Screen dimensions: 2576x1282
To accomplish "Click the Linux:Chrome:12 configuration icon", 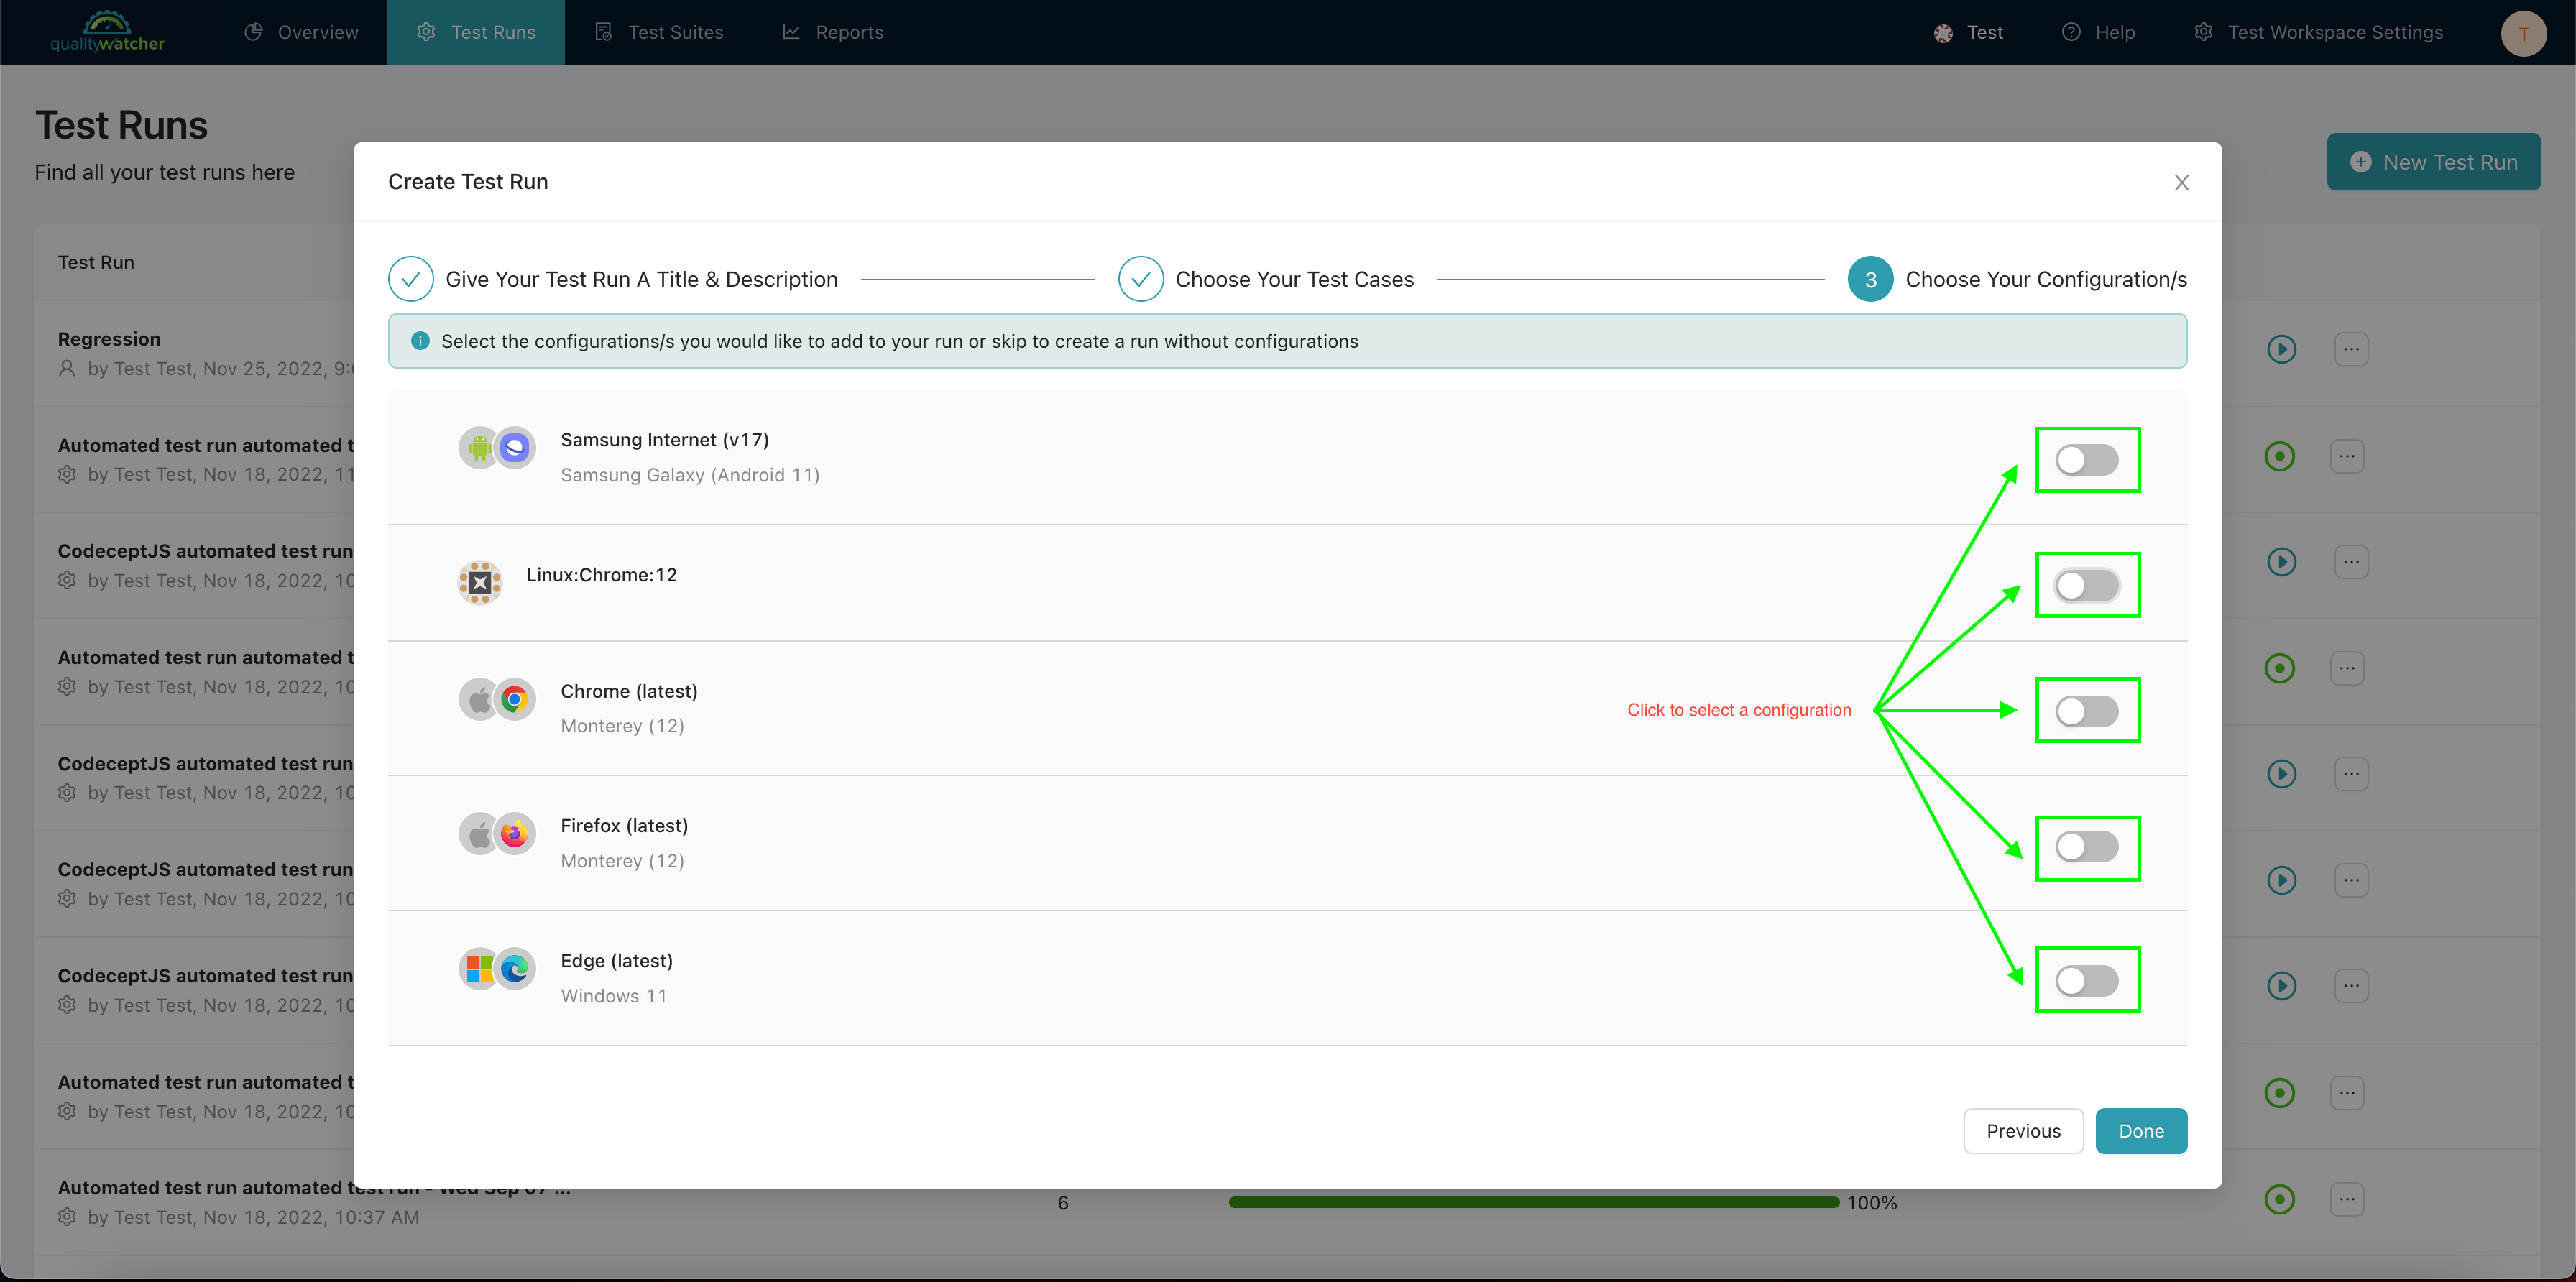I will click(x=480, y=582).
